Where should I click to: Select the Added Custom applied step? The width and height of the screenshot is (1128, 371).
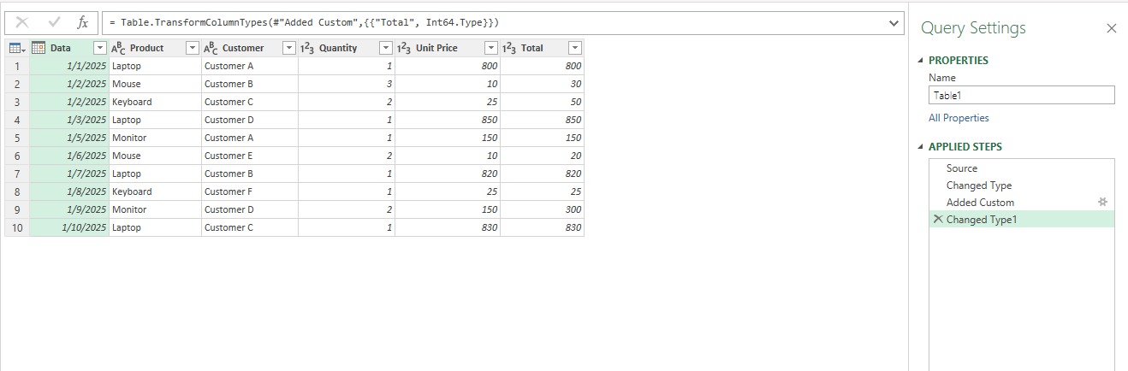tap(1022, 203)
